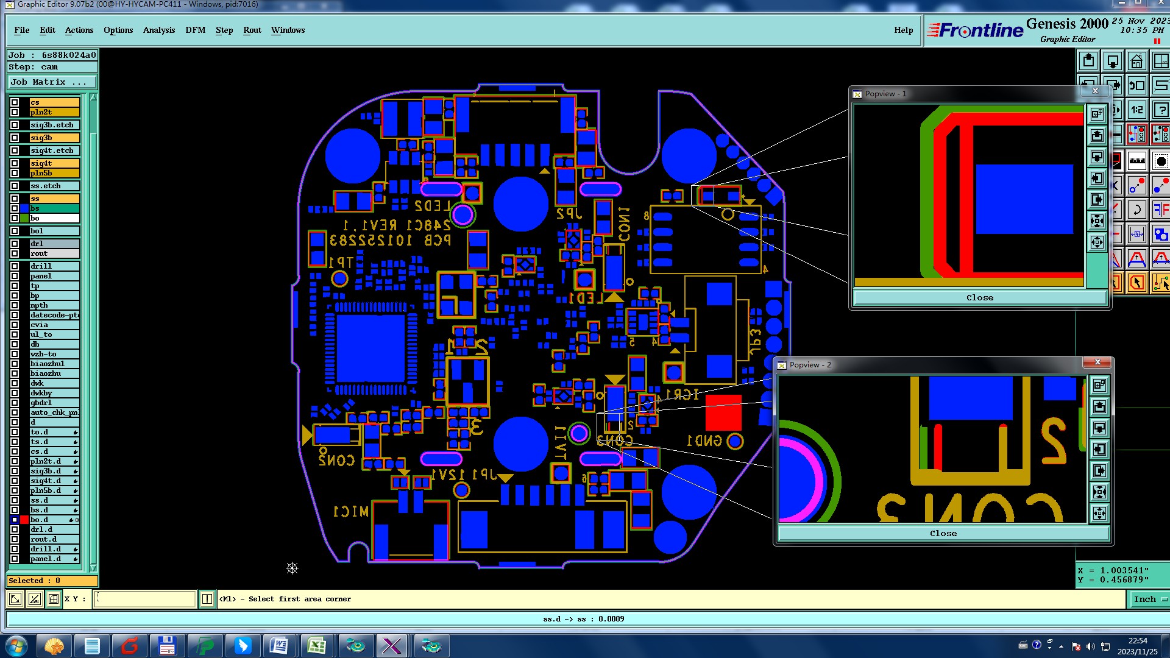
Task: Click the rotate arrow tool icon
Action: coord(1137,210)
